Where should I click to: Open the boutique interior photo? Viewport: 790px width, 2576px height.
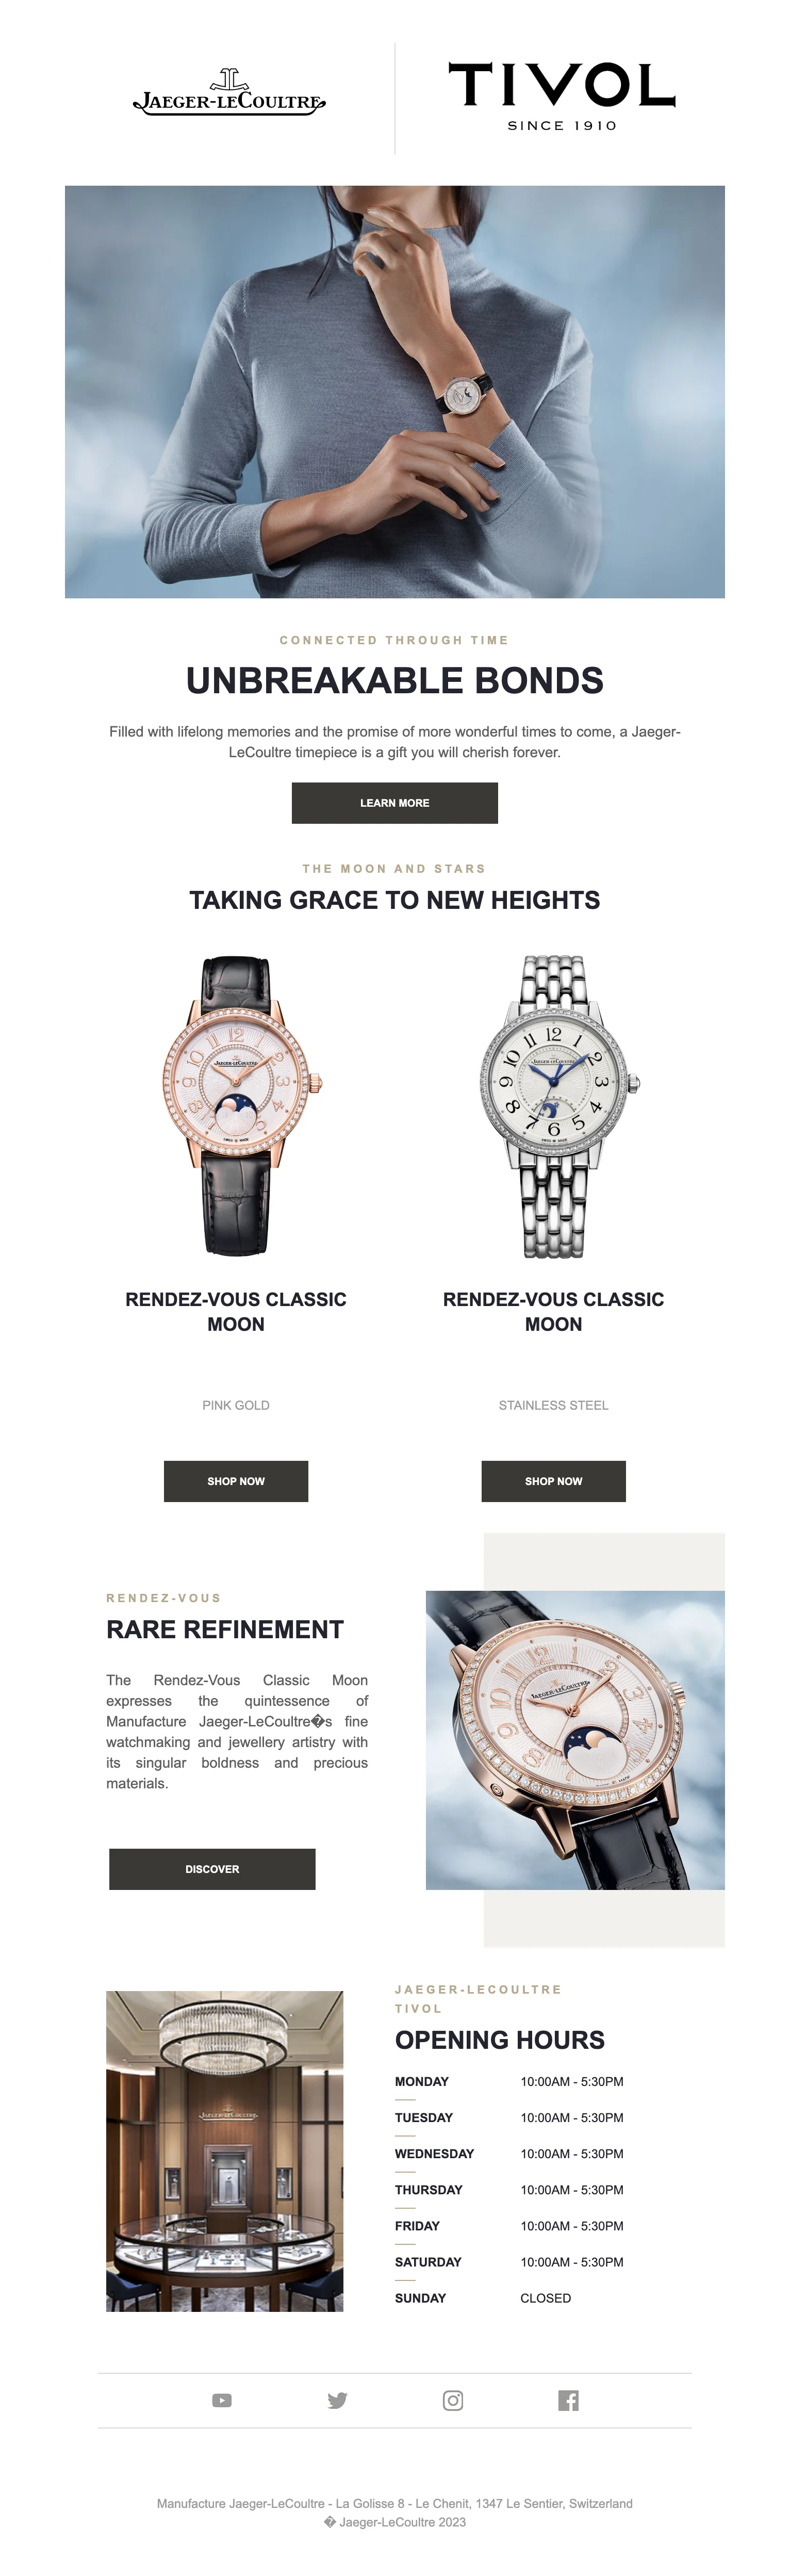coord(225,2151)
